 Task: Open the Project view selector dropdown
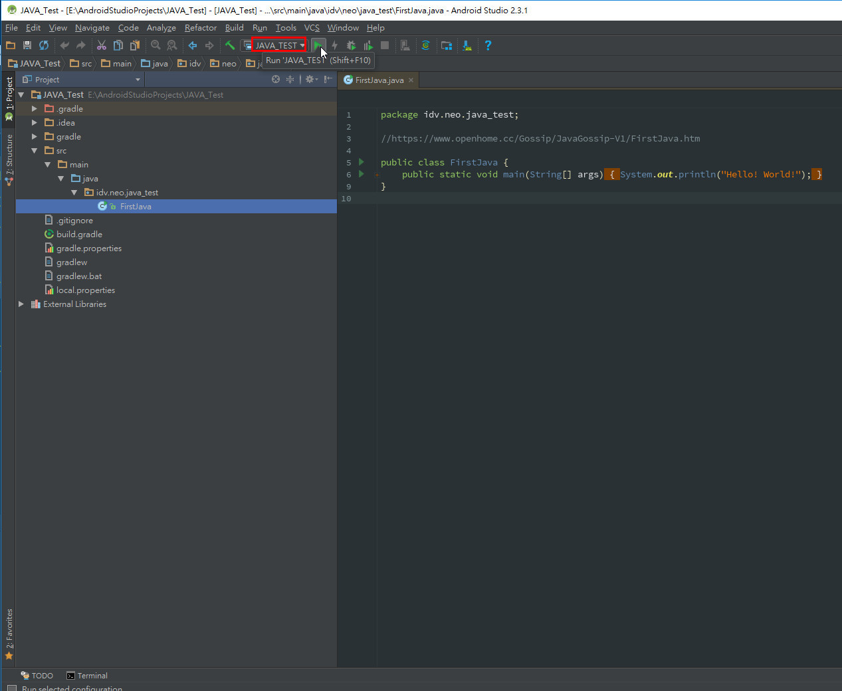pos(82,79)
